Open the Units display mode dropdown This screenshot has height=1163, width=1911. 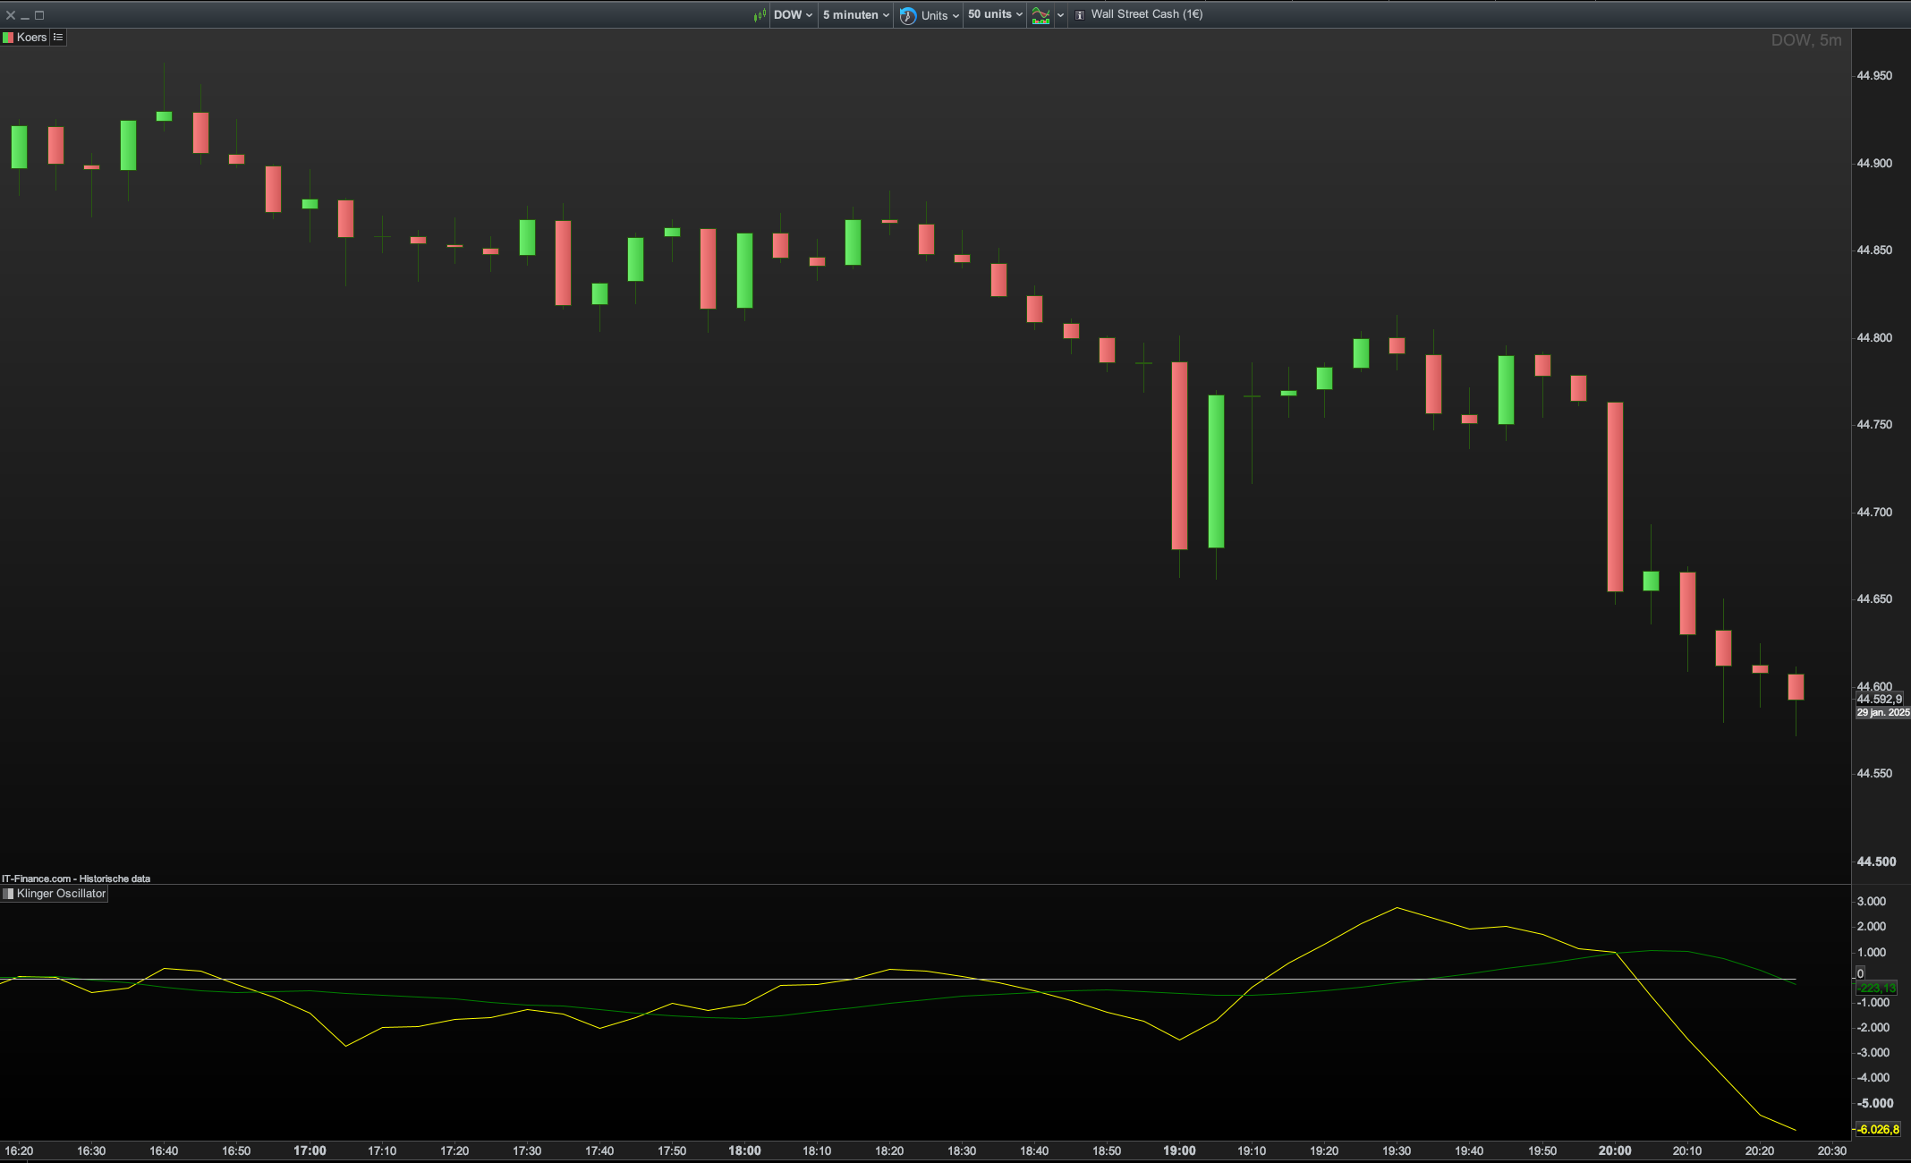939,15
